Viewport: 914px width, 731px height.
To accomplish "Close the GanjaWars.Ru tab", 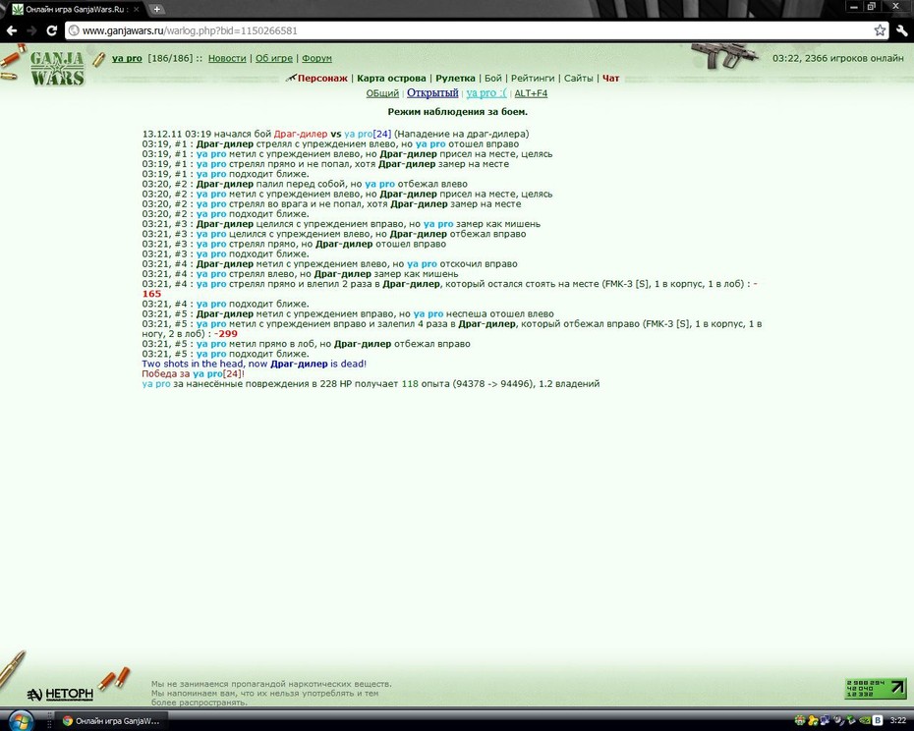I will click(136, 9).
